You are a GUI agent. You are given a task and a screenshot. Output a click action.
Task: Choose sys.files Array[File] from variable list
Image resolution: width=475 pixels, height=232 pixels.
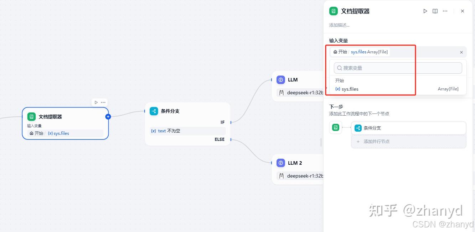[397, 89]
